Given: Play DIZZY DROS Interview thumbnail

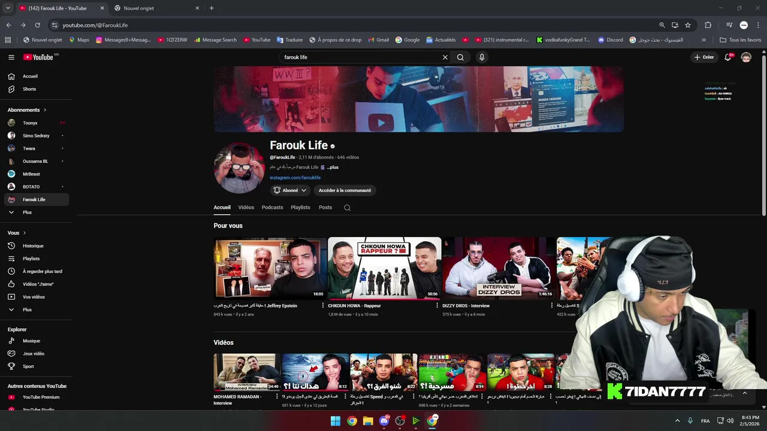Looking at the screenshot, I should [499, 268].
